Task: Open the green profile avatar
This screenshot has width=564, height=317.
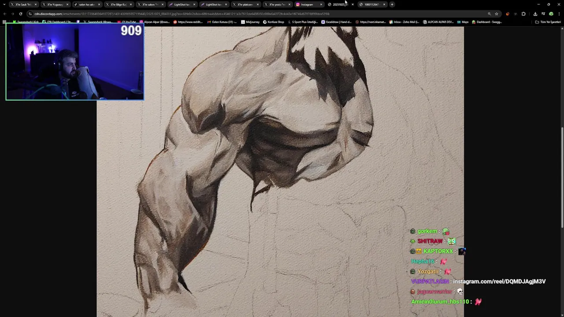Action: [551, 14]
